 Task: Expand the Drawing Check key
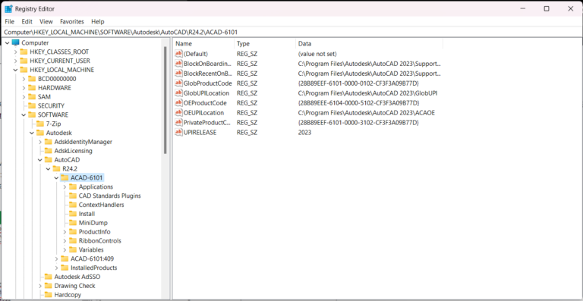(x=40, y=286)
